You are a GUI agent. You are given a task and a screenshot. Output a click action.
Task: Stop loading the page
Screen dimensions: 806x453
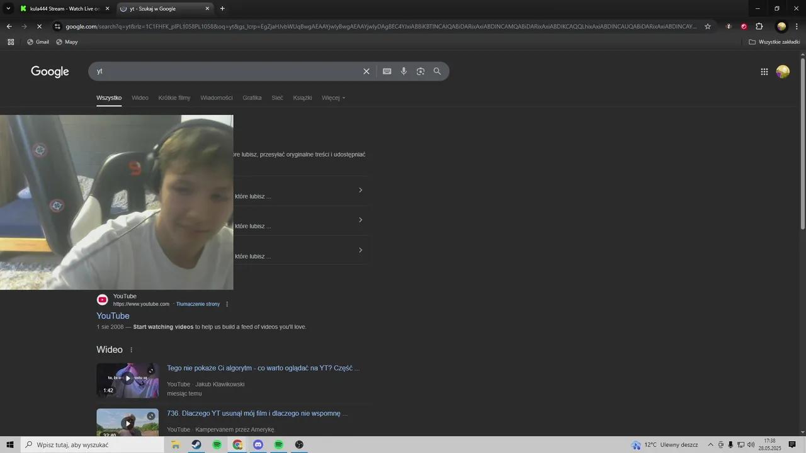pyautogui.click(x=40, y=26)
